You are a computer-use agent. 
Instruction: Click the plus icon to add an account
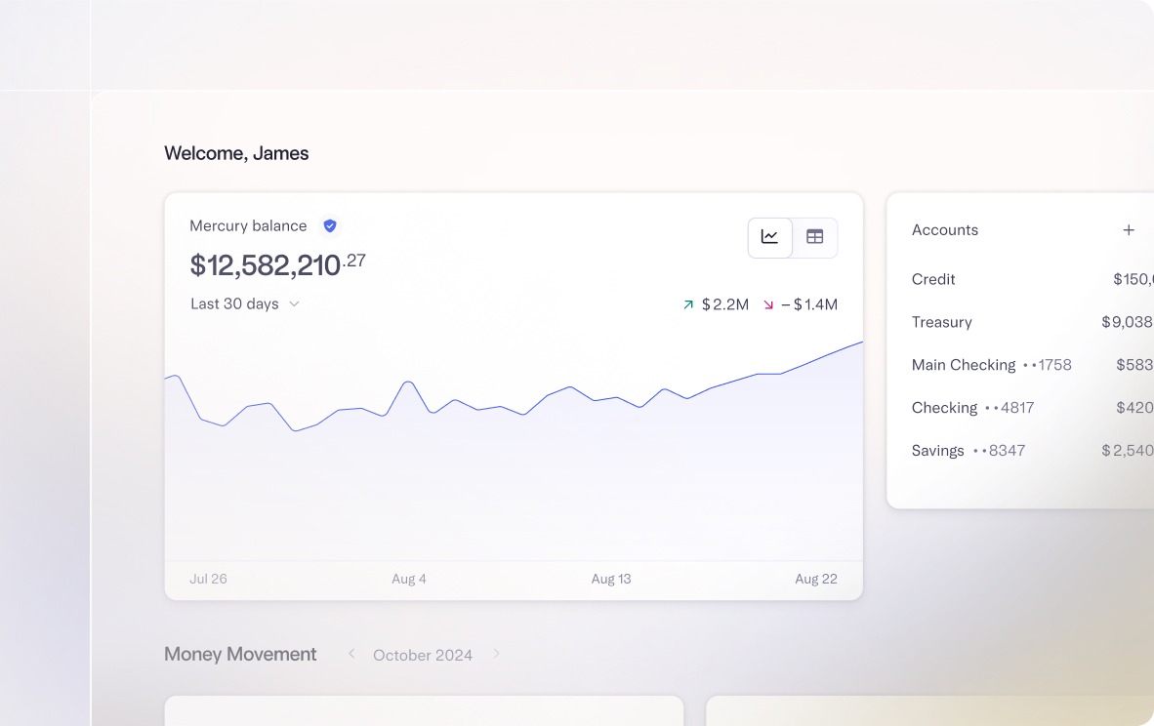1129,230
